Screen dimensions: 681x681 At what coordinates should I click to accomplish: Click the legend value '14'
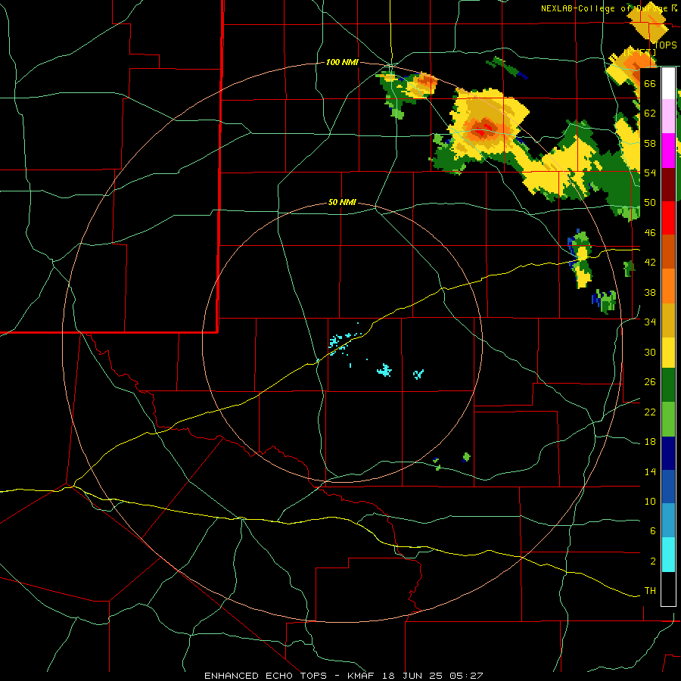pyautogui.click(x=650, y=471)
